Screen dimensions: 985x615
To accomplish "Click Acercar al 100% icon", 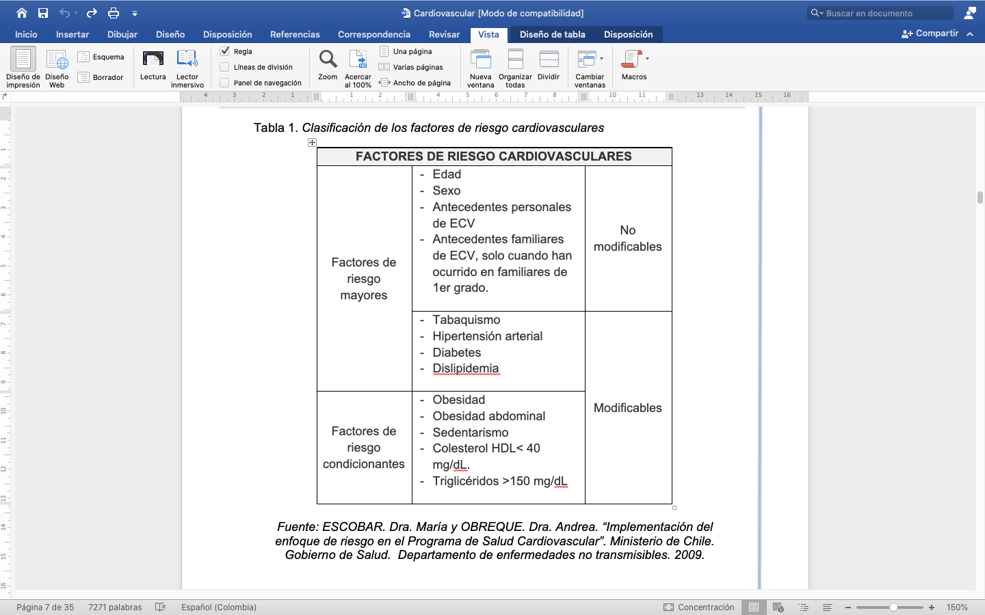I will (x=358, y=59).
